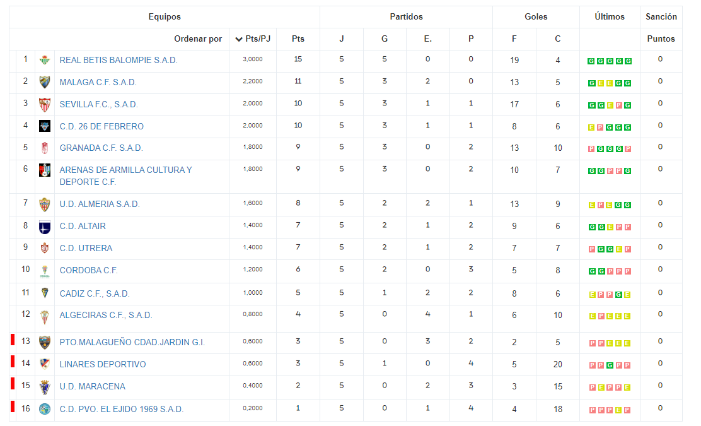Click the Cordoba C.F. crest icon
701x426 pixels.
click(45, 271)
